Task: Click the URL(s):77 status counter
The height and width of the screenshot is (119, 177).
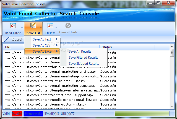Action: 67,113
